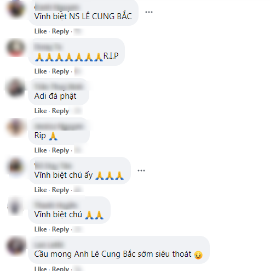Click blurred author name above R.I.P comment
This screenshot has height=271, width=270.
pos(48,47)
